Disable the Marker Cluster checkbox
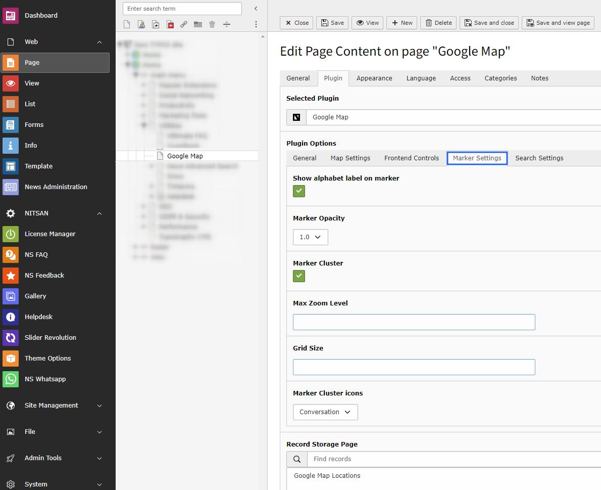The width and height of the screenshot is (601, 490). tap(299, 276)
